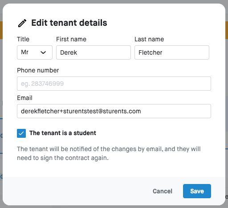The image size is (228, 208).
Task: Focus the First name field containing Derek
Action: [94, 52]
